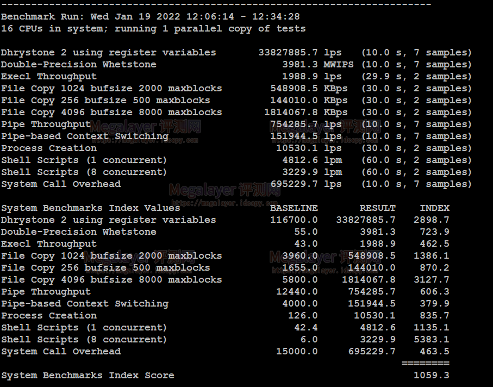This screenshot has height=387, width=493.
Task: Click 'Pipe-based Context Switching' label in index table
Action: 85,303
